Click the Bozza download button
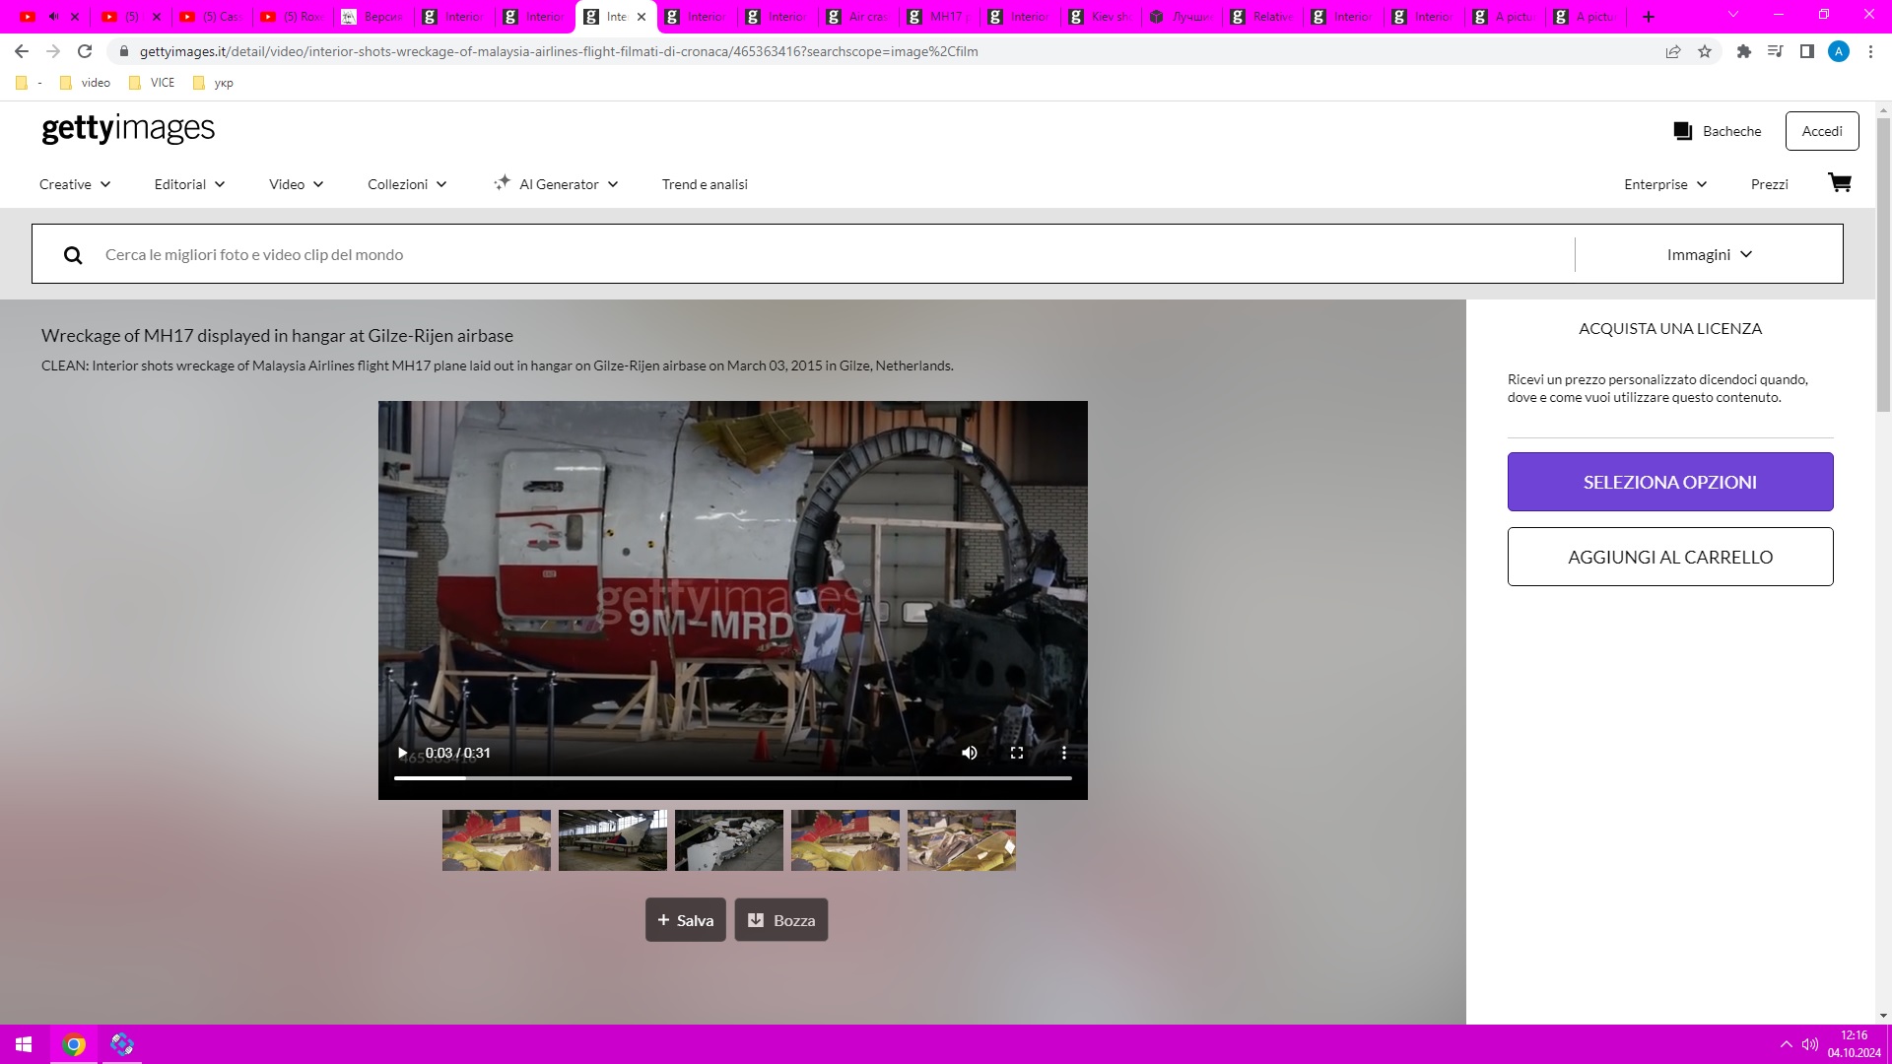 [x=781, y=920]
